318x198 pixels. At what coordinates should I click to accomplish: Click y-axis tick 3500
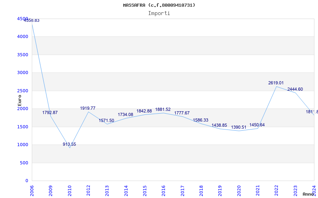pyautogui.click(x=23, y=55)
